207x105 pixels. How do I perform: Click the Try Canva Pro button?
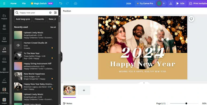[x=145, y=3]
